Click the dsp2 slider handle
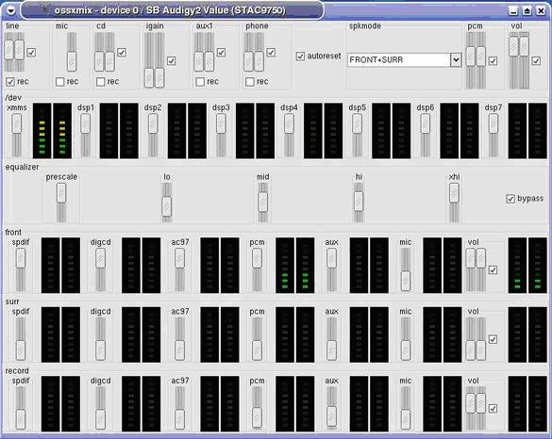 pos(153,123)
